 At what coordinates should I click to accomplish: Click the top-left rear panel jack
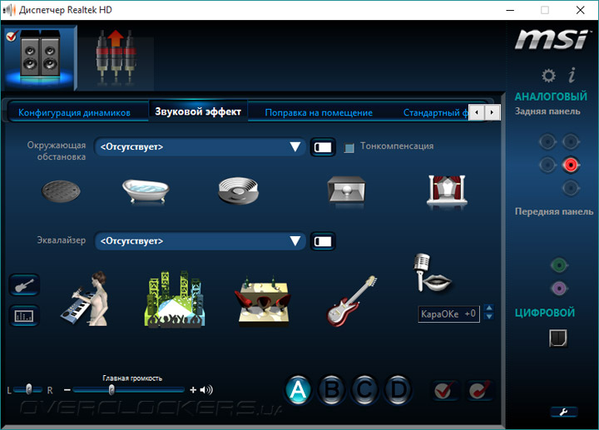tap(547, 141)
